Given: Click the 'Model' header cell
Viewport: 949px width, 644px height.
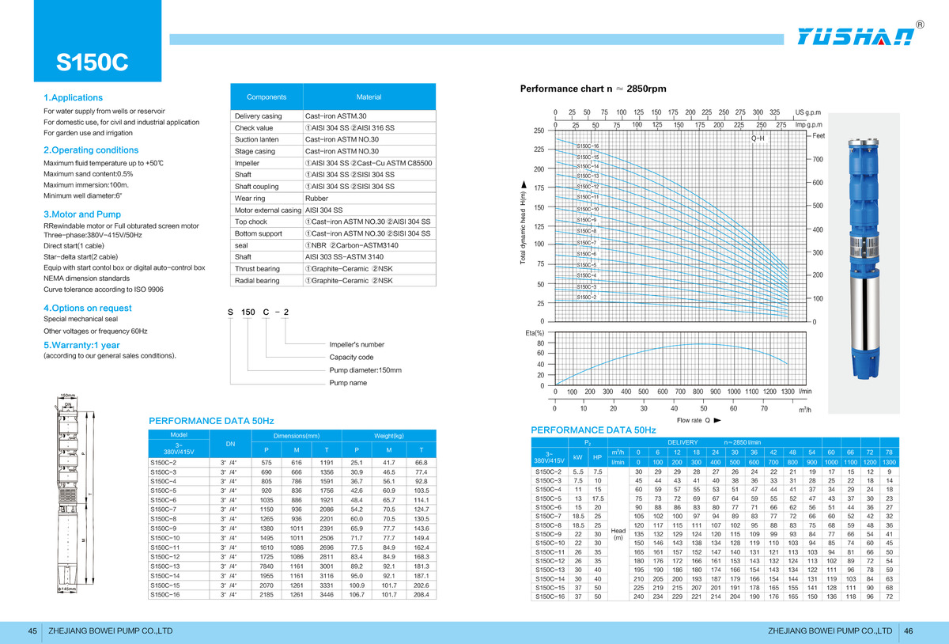Looking at the screenshot, I should point(179,434).
